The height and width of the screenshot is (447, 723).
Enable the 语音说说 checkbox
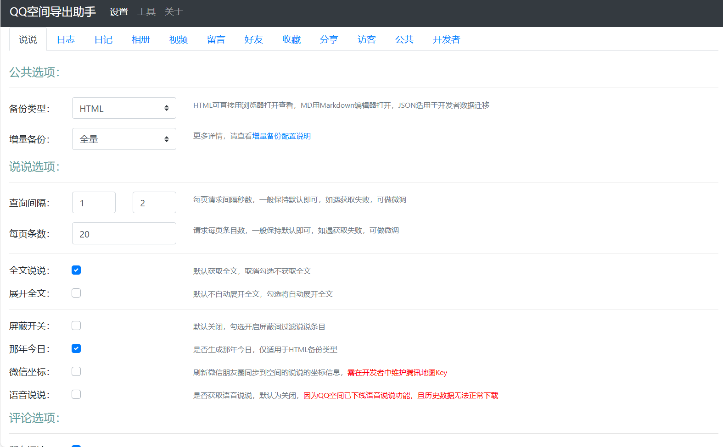76,394
